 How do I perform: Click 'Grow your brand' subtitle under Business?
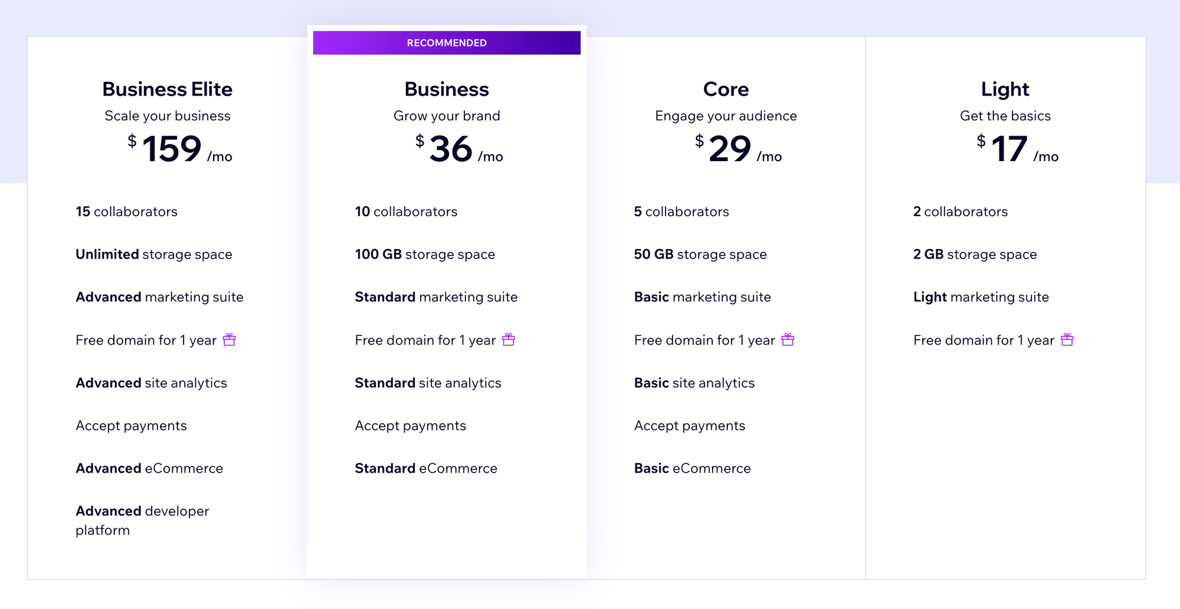coord(446,116)
